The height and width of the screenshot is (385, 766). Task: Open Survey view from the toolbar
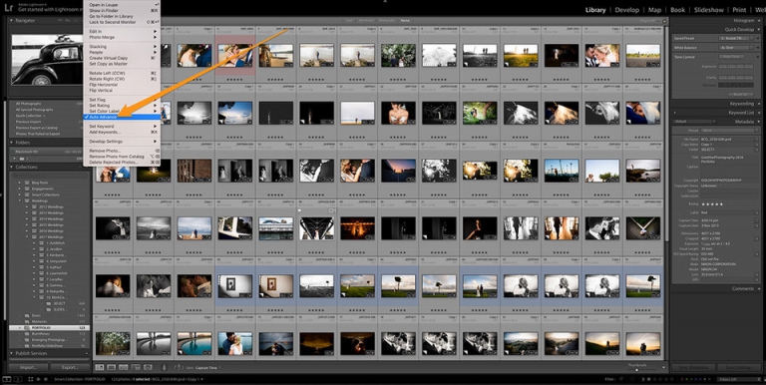click(136, 367)
